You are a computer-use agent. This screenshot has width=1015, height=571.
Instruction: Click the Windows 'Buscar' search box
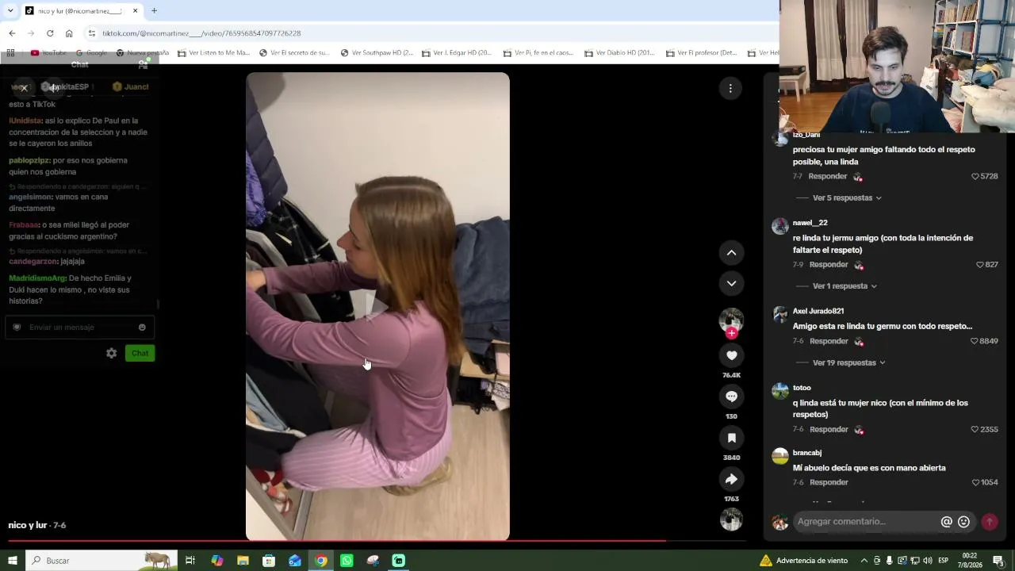(x=101, y=561)
